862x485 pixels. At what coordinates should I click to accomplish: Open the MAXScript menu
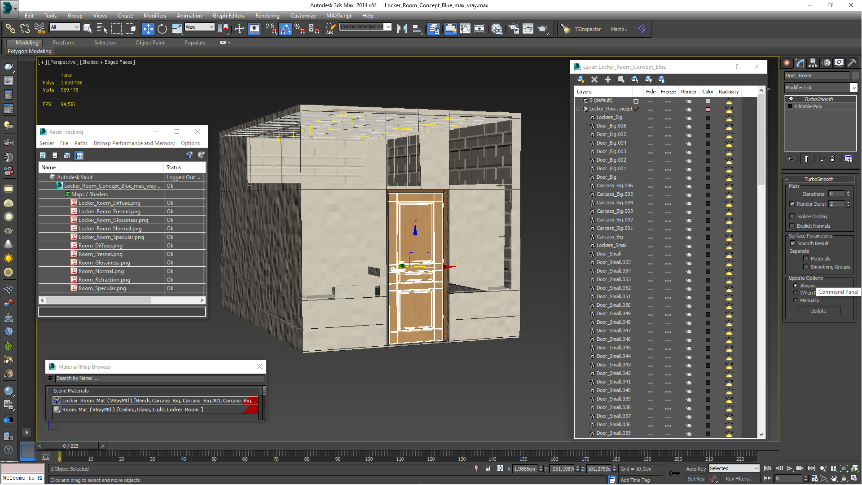click(339, 16)
